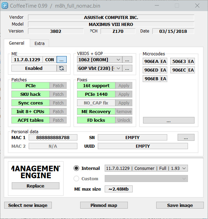Click the CoffeeTime app icon in title bar
The height and width of the screenshot is (219, 208).
tap(4, 6)
